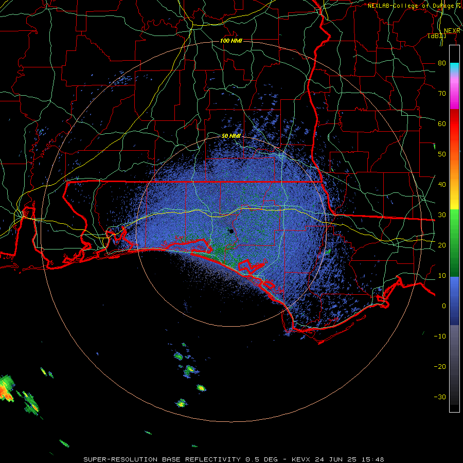Click the -30 value on the dBZ scale
The image size is (463, 463).
(440, 397)
